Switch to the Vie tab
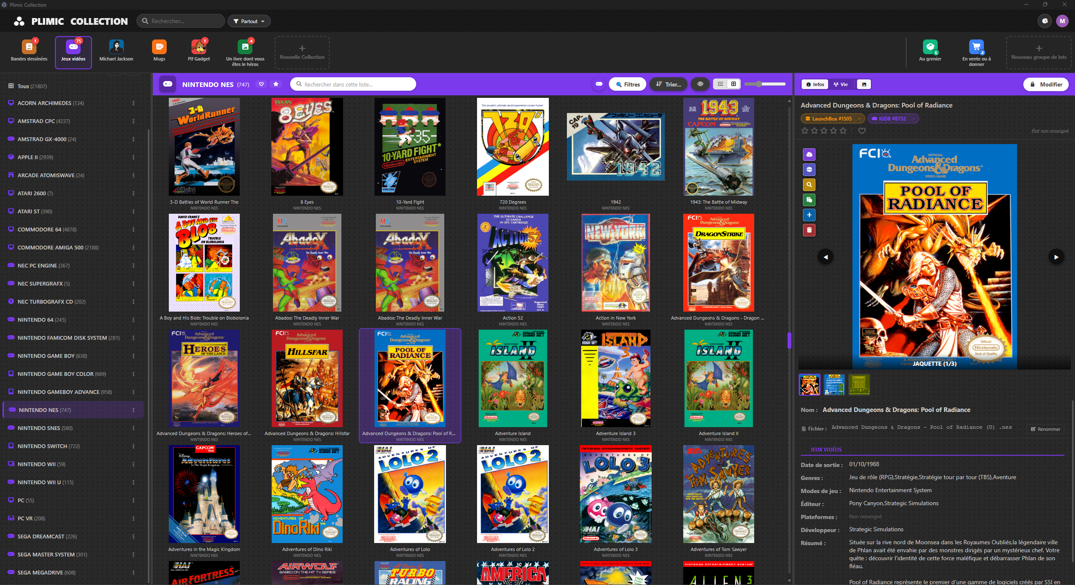This screenshot has width=1075, height=585. point(841,84)
